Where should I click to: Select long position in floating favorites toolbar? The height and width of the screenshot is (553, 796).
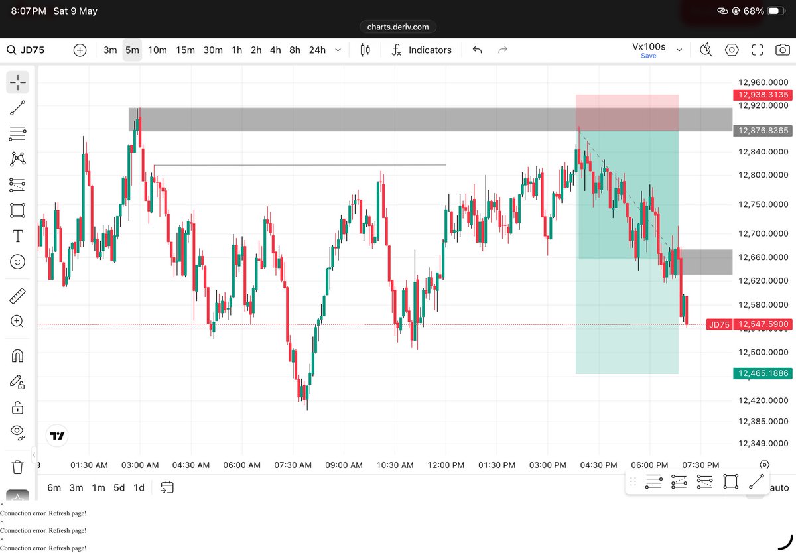(679, 482)
